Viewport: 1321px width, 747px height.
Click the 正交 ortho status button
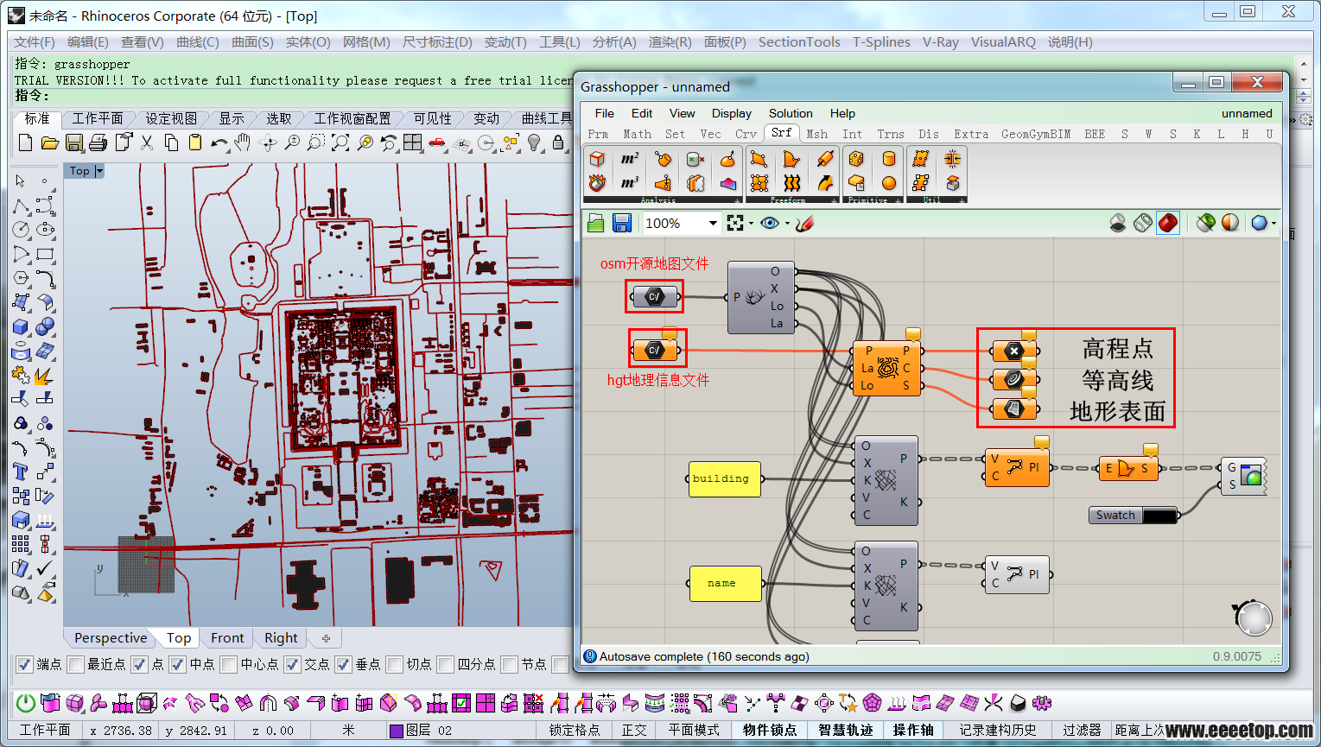(x=633, y=730)
